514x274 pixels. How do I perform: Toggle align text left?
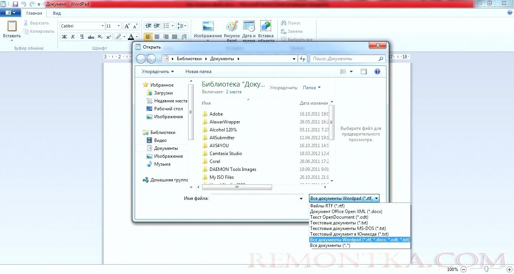(148, 37)
